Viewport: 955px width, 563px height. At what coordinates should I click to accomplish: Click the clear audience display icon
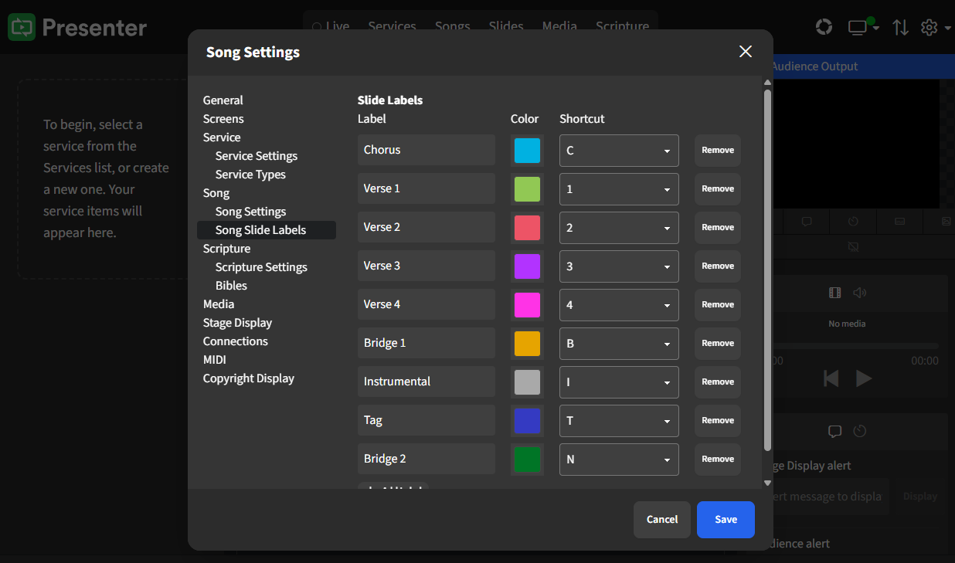click(x=853, y=246)
